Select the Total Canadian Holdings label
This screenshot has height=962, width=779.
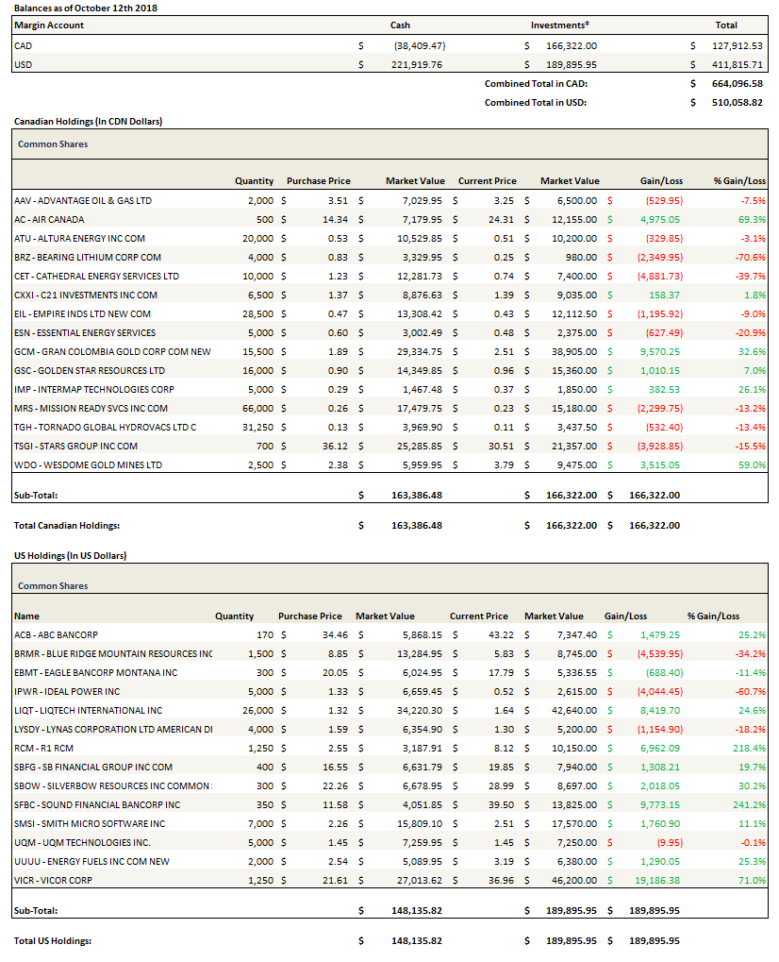click(x=67, y=525)
